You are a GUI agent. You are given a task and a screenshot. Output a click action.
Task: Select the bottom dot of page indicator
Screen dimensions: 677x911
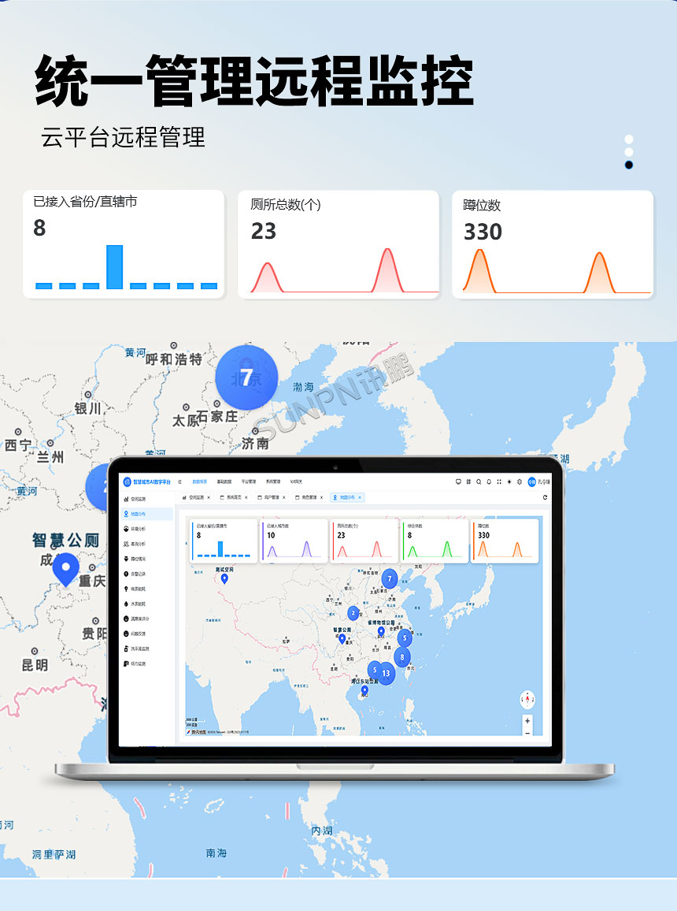pyautogui.click(x=629, y=165)
